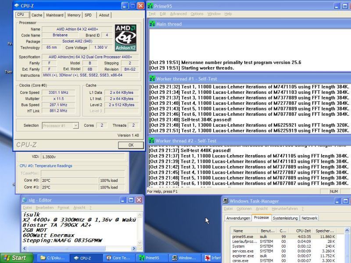Select explorer.exe process row
This screenshot has width=351, height=263.
(283, 256)
